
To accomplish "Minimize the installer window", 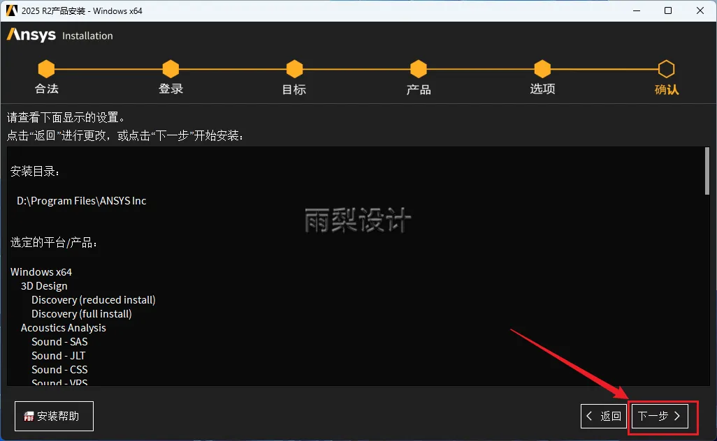I will 637,10.
